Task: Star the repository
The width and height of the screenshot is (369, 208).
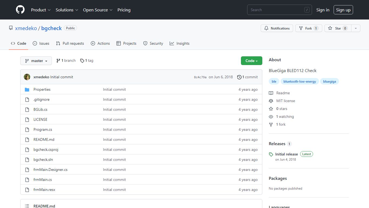Action: [338, 28]
